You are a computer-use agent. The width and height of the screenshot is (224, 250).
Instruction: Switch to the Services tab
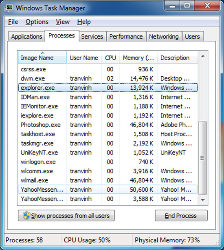(x=92, y=37)
